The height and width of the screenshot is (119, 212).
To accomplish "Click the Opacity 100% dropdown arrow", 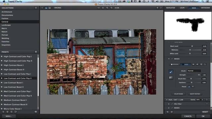I will [202, 100].
